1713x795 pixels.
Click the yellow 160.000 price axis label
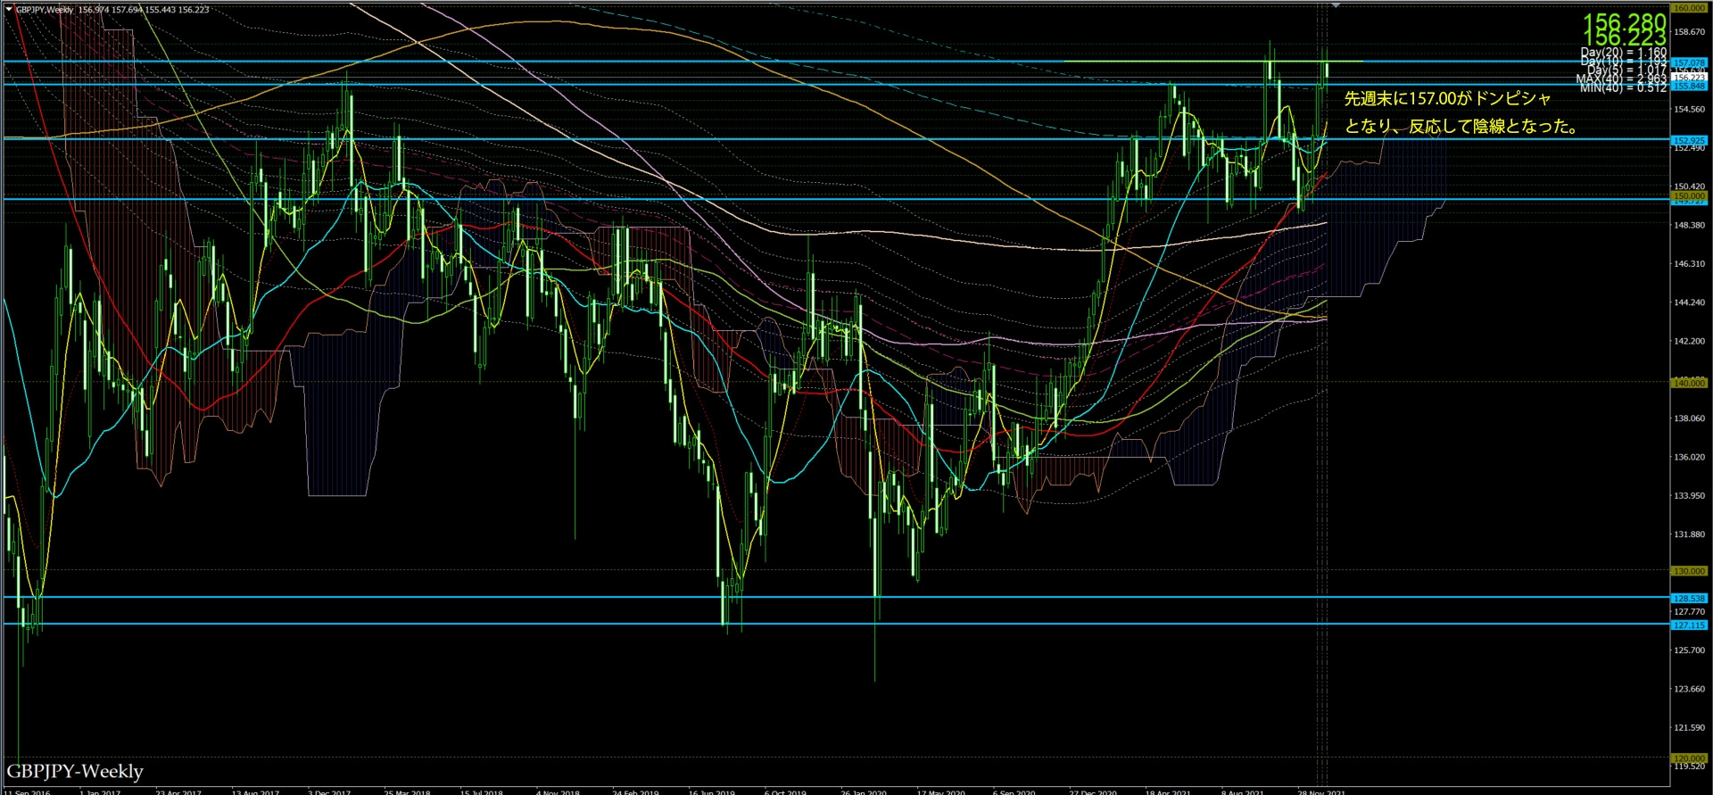(x=1689, y=8)
